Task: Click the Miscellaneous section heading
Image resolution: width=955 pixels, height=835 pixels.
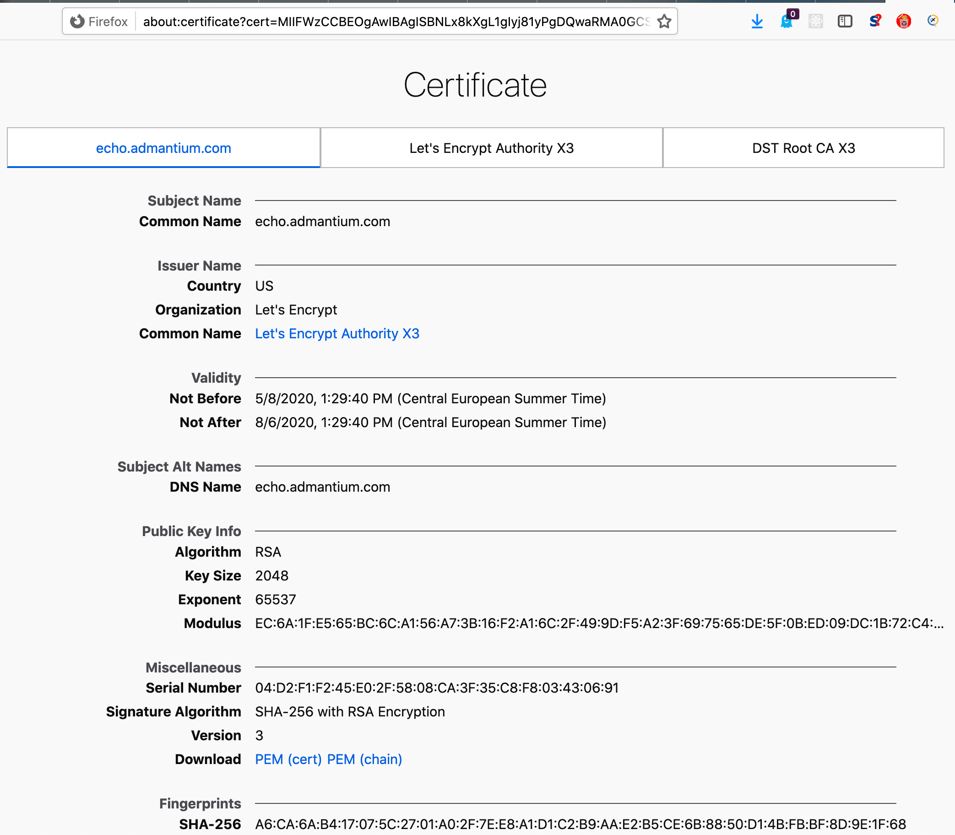Action: [x=193, y=668]
